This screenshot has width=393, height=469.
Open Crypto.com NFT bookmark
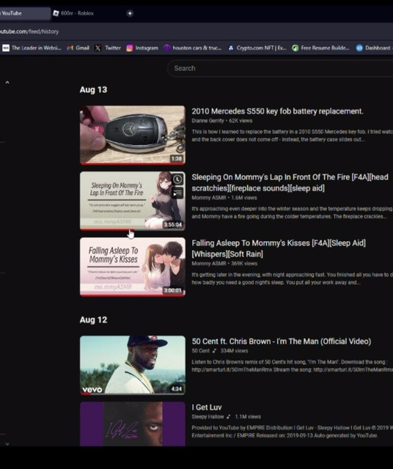click(257, 48)
